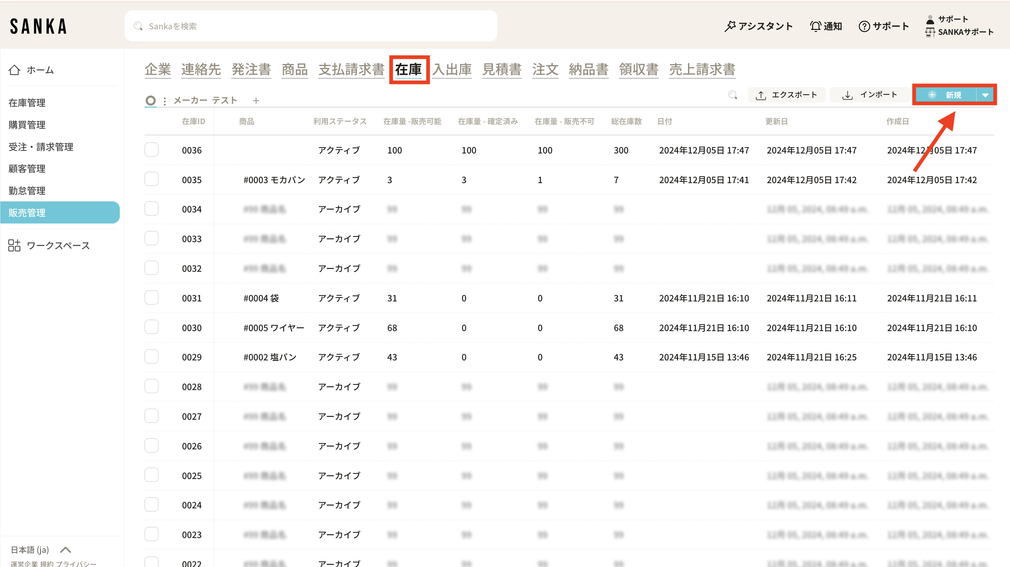
Task: Click the インポート button
Action: 870,95
